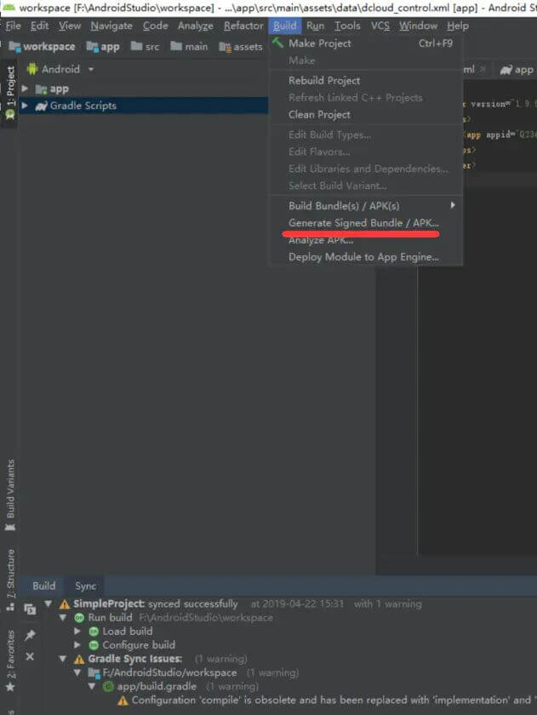Click the Android robot icon in project view
537x715 pixels.
point(32,69)
